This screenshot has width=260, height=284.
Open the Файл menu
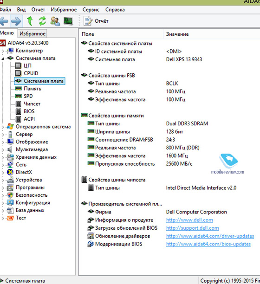(6, 10)
